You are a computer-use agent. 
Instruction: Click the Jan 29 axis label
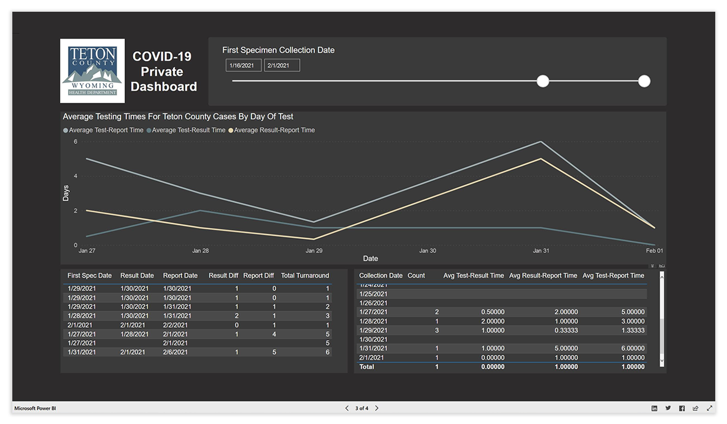coord(314,251)
